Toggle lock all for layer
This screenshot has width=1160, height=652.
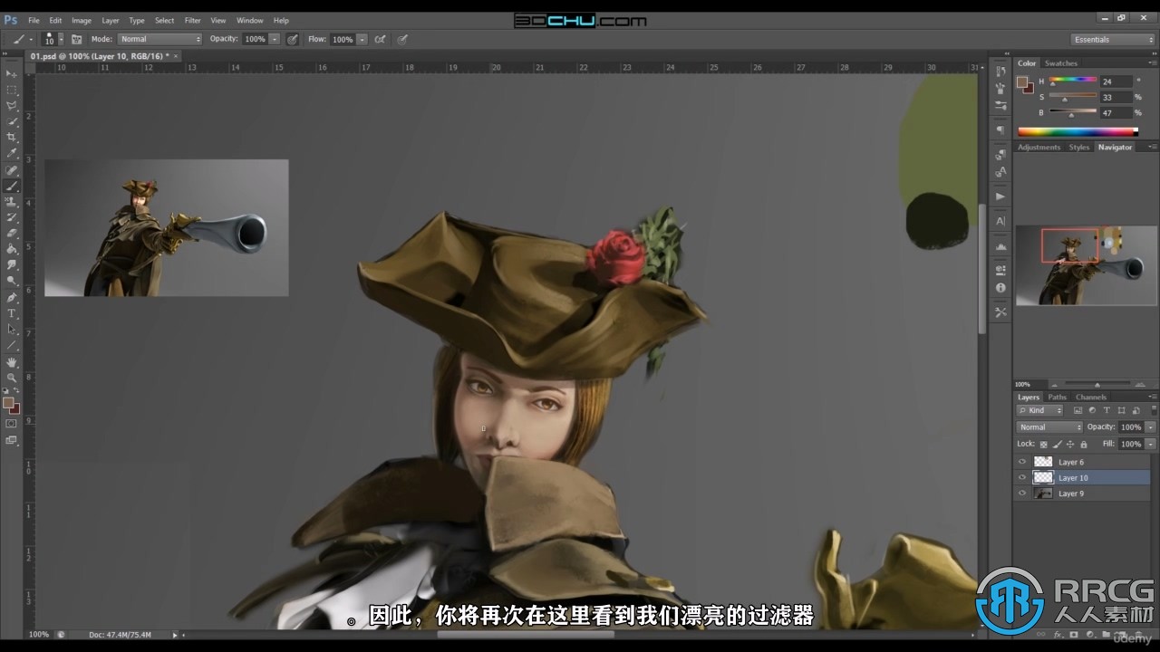tap(1083, 445)
